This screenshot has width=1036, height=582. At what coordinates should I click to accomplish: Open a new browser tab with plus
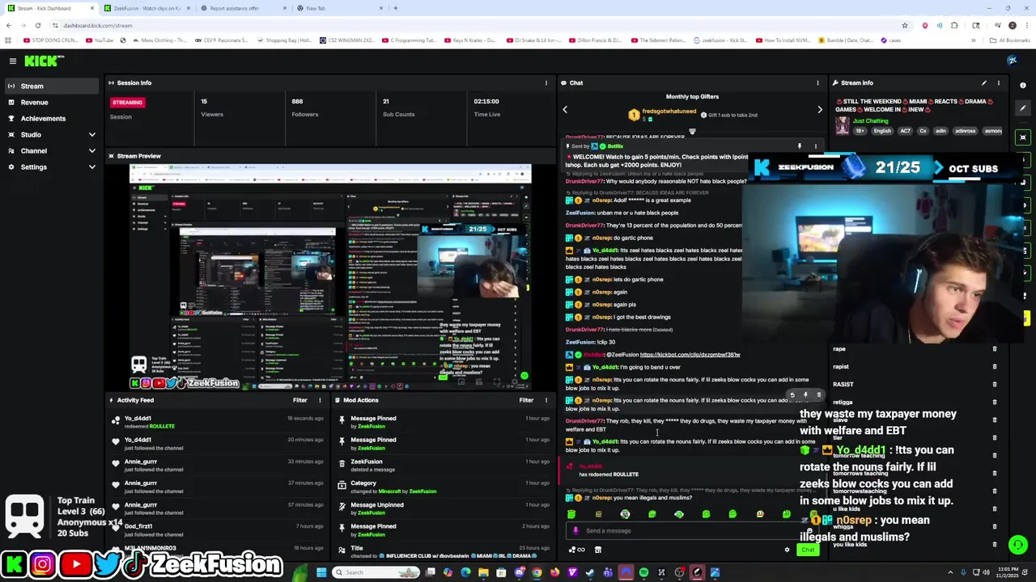[x=396, y=8]
